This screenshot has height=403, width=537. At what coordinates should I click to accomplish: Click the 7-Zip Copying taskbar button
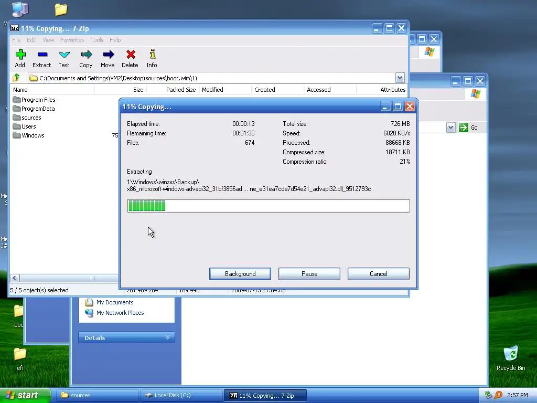(x=265, y=396)
